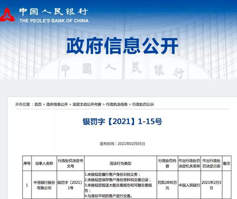
Task: Click the 备注 column header
Action: [x=227, y=163]
